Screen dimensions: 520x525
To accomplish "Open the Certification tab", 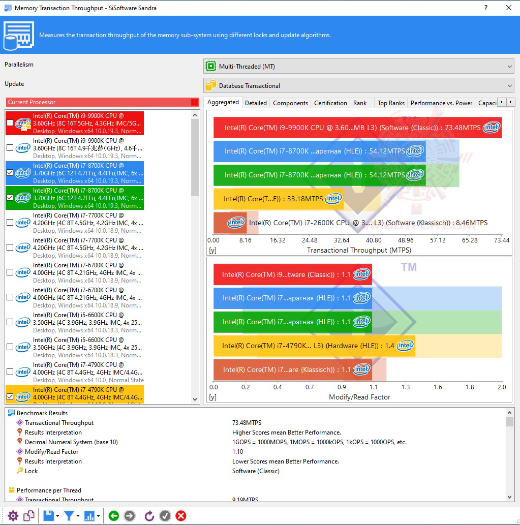I will click(x=330, y=103).
